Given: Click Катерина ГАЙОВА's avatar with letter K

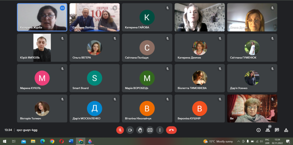Looking at the screenshot, I should click(x=147, y=17).
